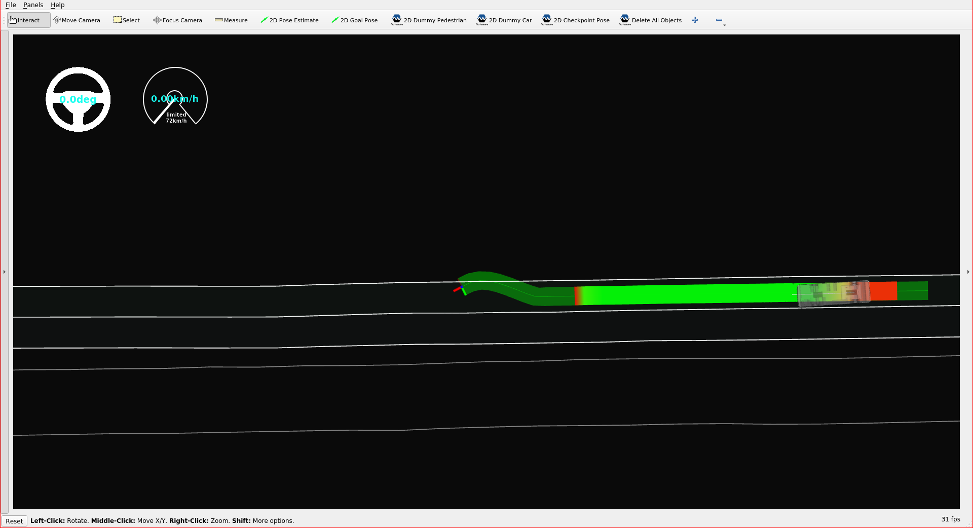Expand the right side panel
The image size is (973, 528).
(x=967, y=272)
